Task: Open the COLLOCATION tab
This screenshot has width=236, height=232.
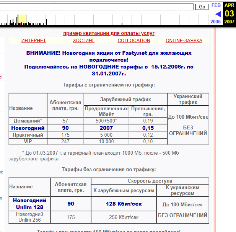Action: (134, 40)
